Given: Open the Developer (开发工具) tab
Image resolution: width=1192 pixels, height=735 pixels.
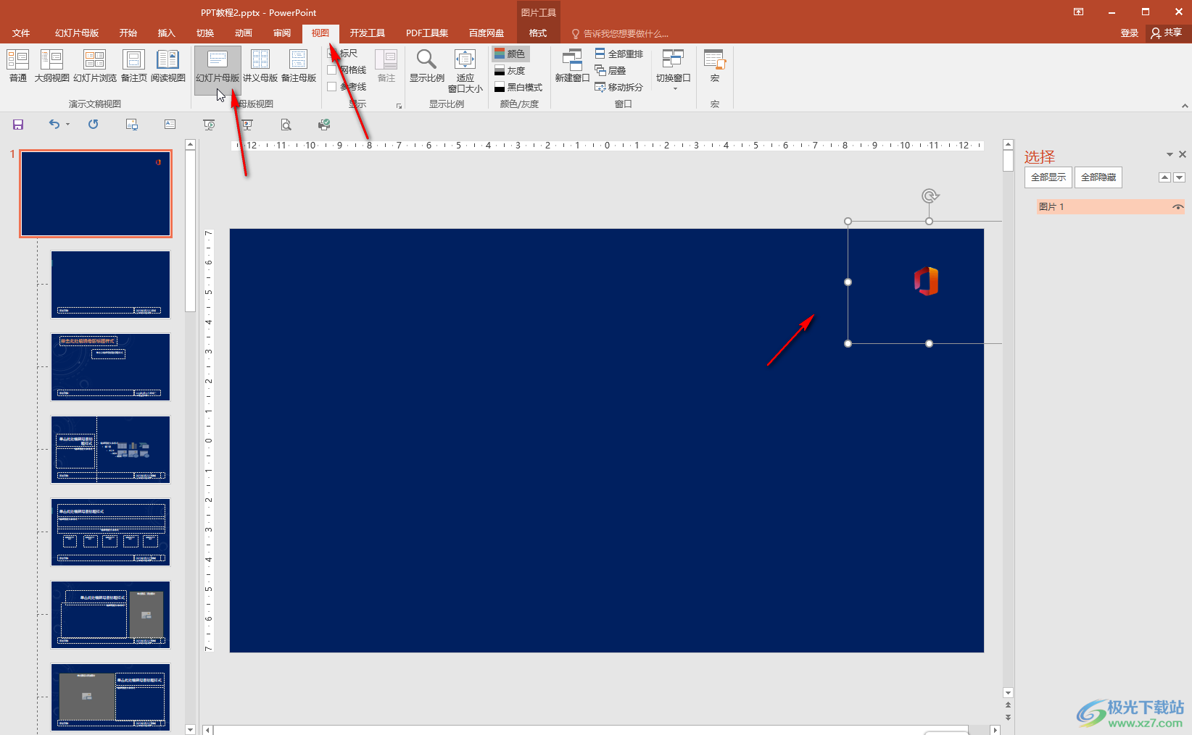Looking at the screenshot, I should click(x=368, y=33).
